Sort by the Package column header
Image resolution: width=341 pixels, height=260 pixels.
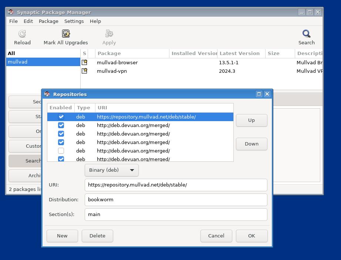tap(132, 54)
